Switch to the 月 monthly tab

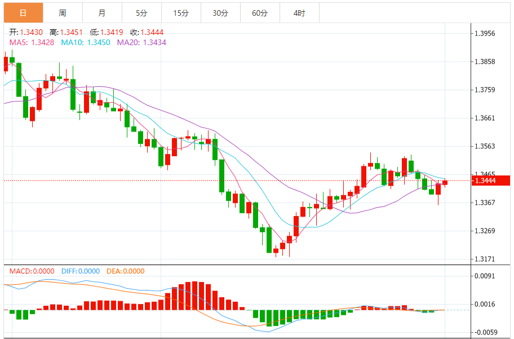click(x=102, y=13)
